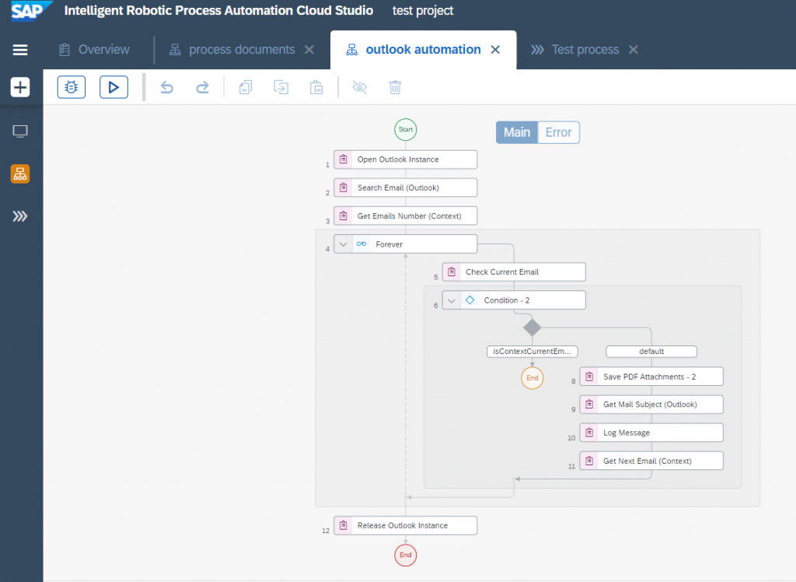The height and width of the screenshot is (582, 796).
Task: Click the infinity loop icon on Forever
Action: [361, 244]
